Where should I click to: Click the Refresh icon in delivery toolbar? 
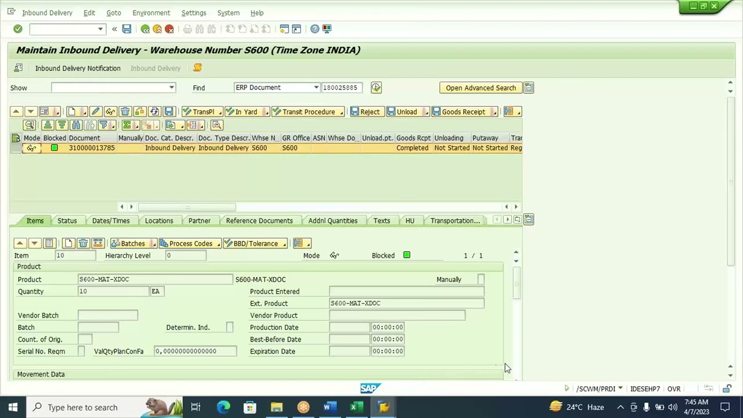154,111
